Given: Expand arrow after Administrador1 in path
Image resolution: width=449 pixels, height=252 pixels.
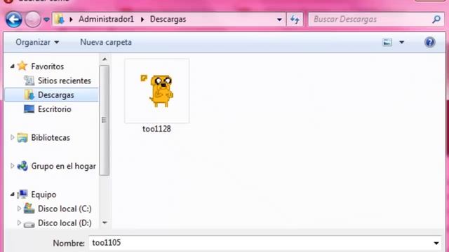Looking at the screenshot, I should click(142, 20).
